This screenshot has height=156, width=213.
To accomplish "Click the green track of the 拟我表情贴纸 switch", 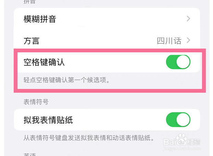I will point(171,119).
